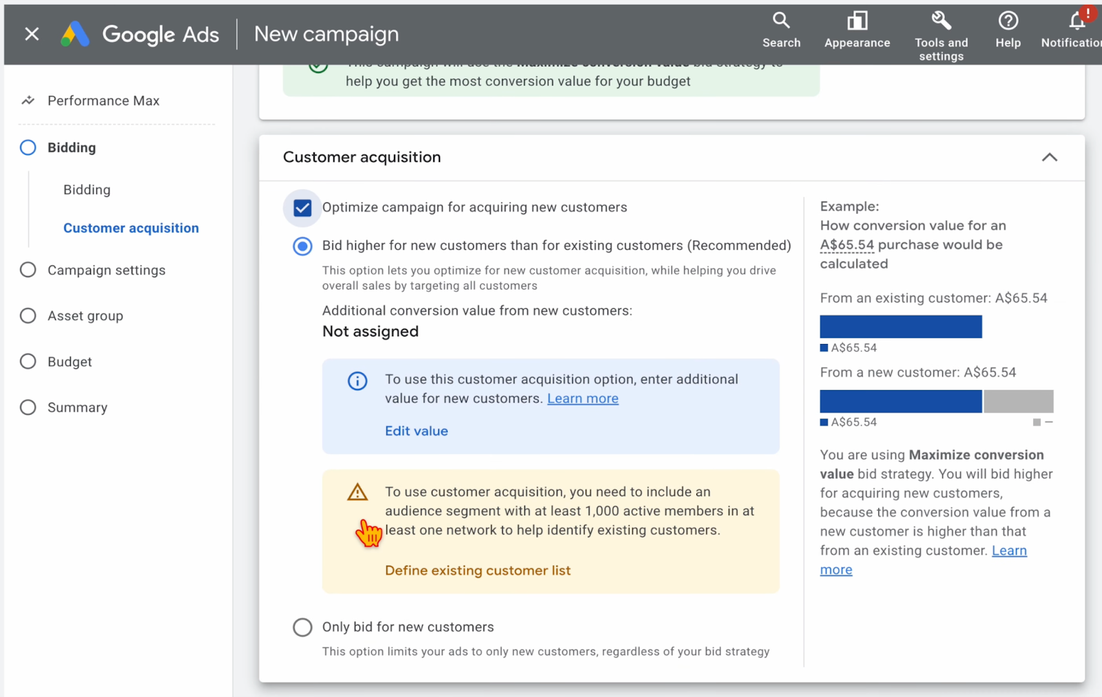The height and width of the screenshot is (697, 1102).
Task: Select Only bid for new customers
Action: point(302,627)
